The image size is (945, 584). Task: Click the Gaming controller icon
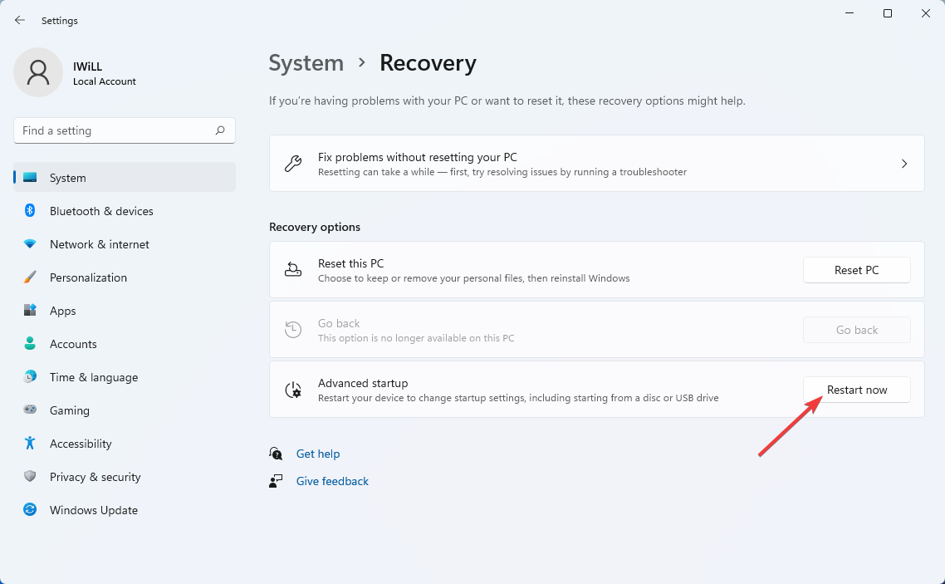(30, 410)
